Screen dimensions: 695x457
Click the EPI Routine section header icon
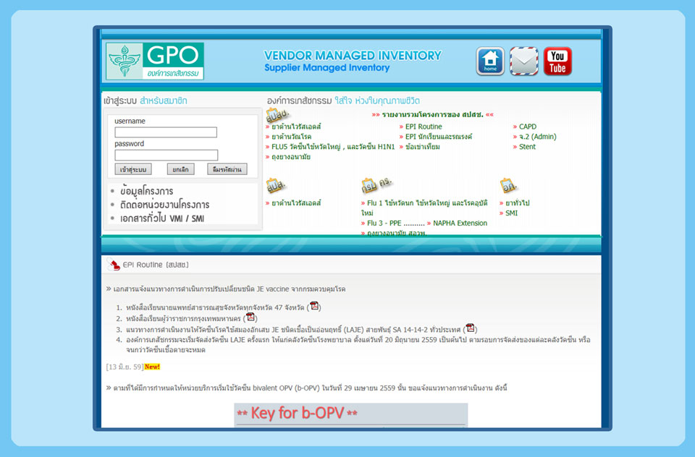(x=114, y=265)
